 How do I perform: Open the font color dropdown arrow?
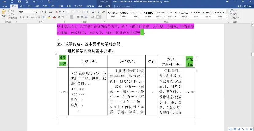(56, 17)
